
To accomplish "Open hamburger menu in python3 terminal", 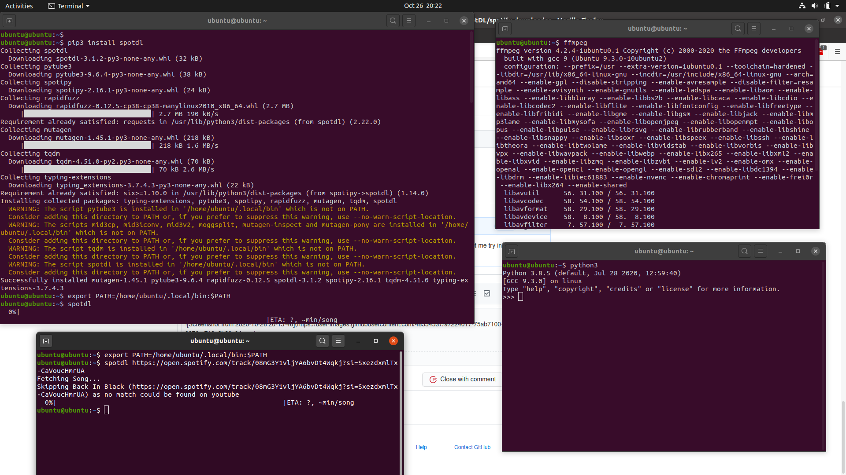I will coord(761,251).
